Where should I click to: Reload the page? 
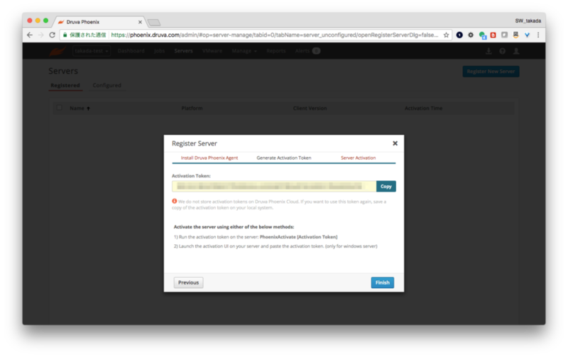pos(52,35)
